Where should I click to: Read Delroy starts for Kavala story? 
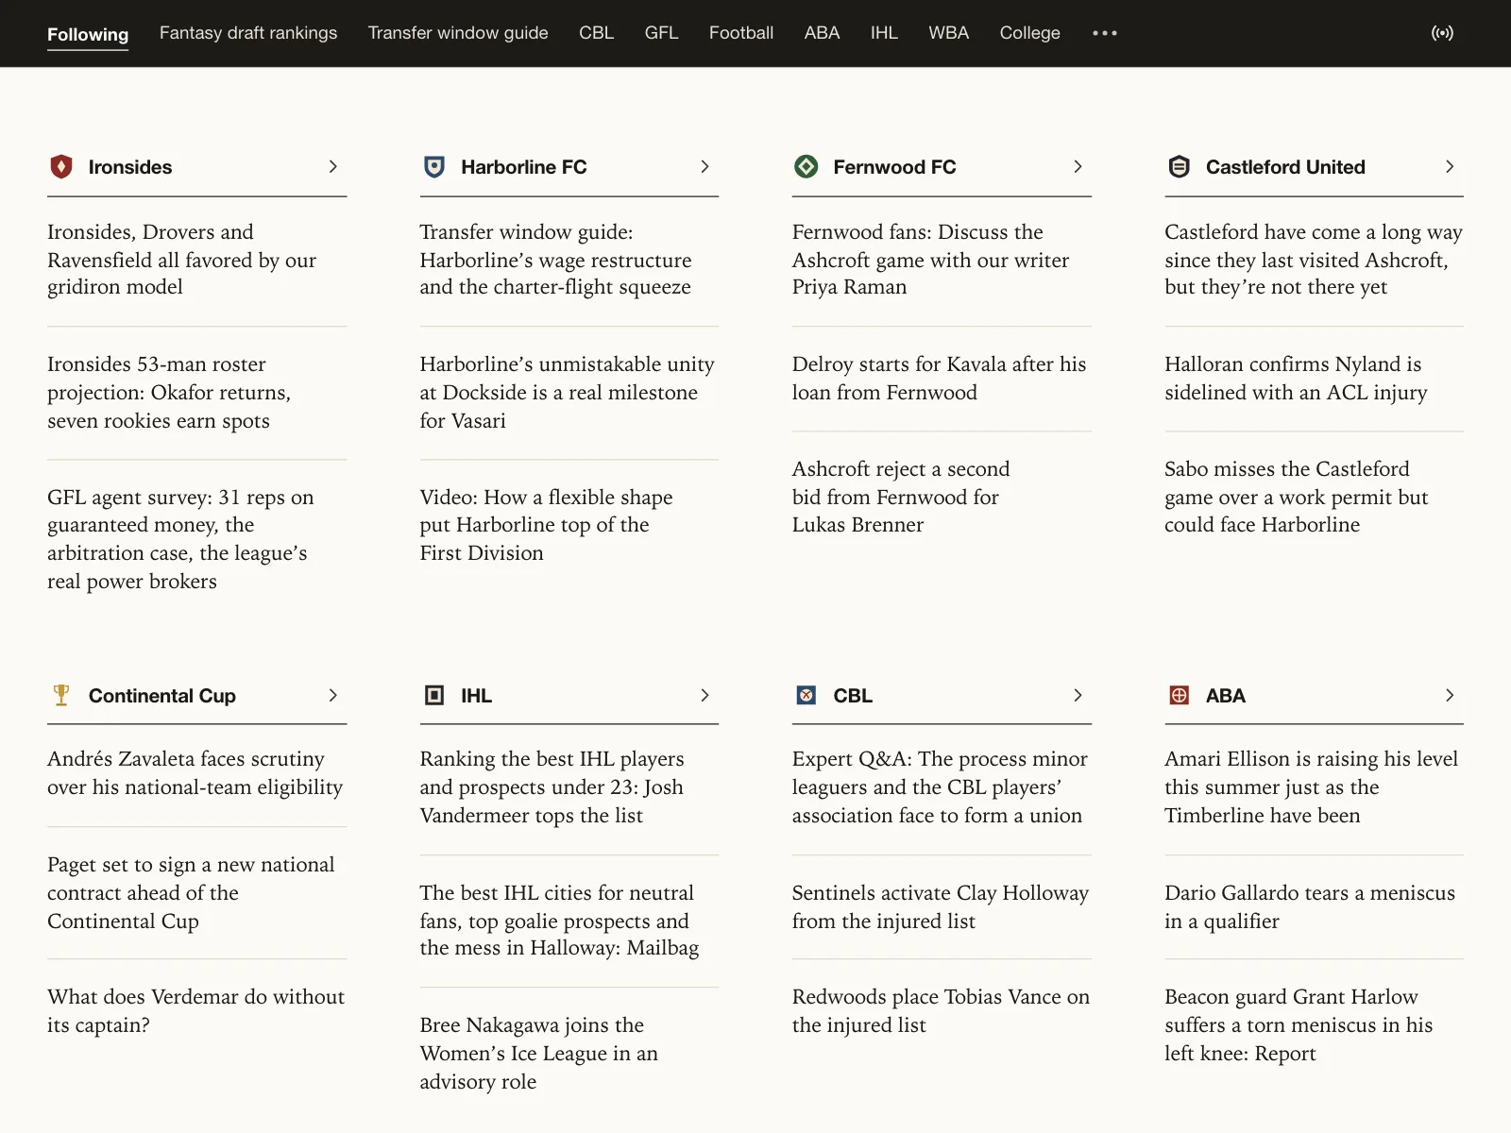[x=939, y=379]
